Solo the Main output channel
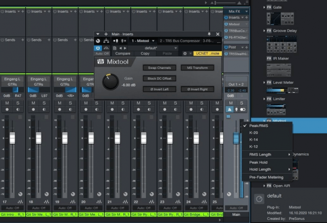 [242, 103]
